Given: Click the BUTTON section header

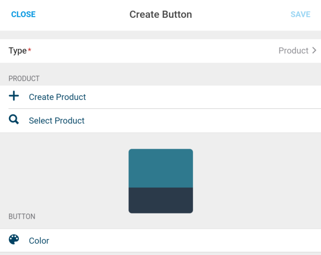Looking at the screenshot, I should (22, 216).
